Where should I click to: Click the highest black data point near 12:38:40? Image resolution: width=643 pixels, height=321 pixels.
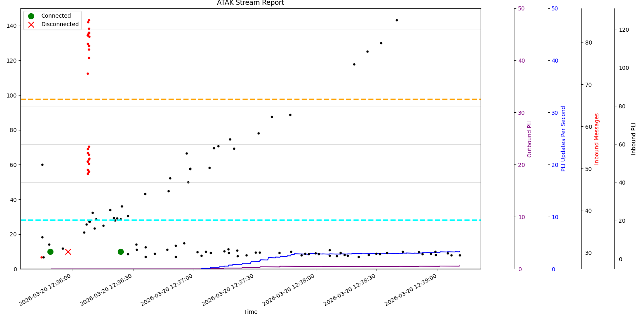click(x=397, y=20)
